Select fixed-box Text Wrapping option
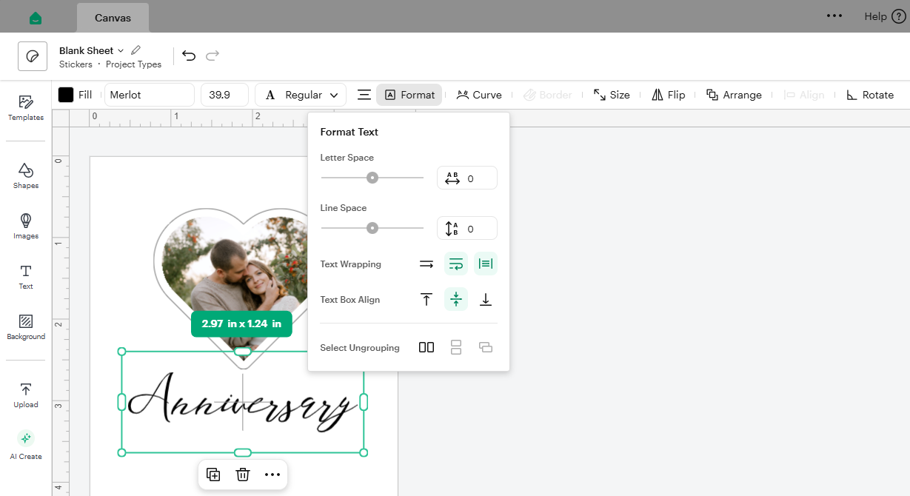The height and width of the screenshot is (496, 910). pyautogui.click(x=486, y=264)
